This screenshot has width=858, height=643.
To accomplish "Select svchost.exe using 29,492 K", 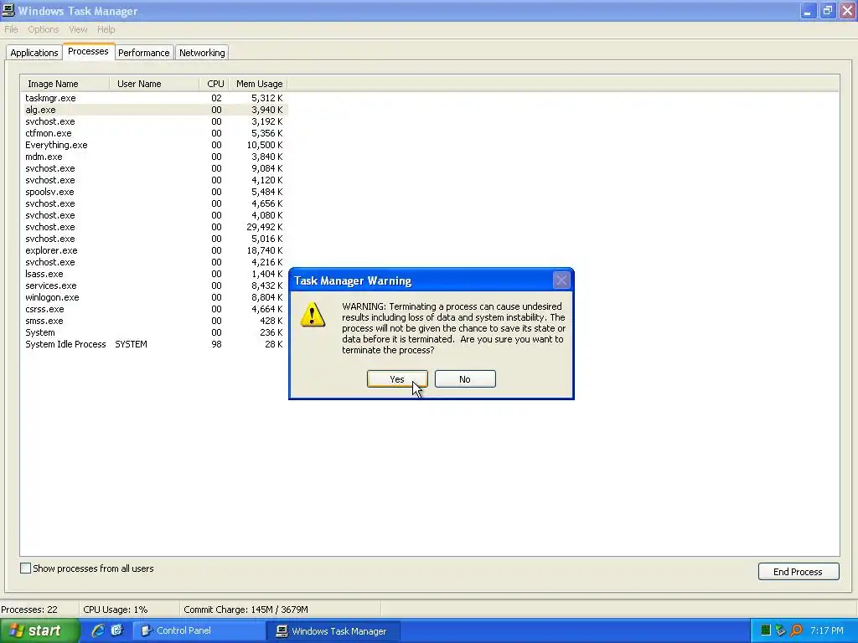I will [154, 227].
